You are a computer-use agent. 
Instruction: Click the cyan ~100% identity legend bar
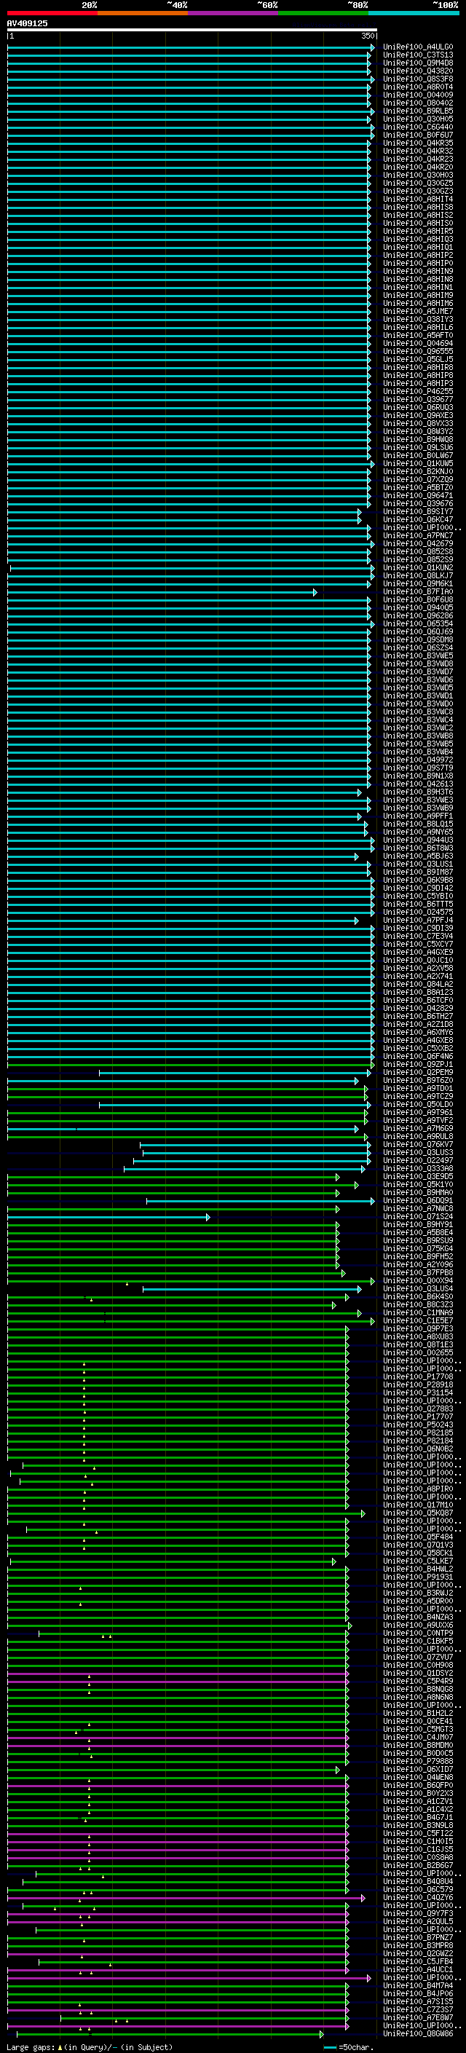pyautogui.click(x=414, y=13)
